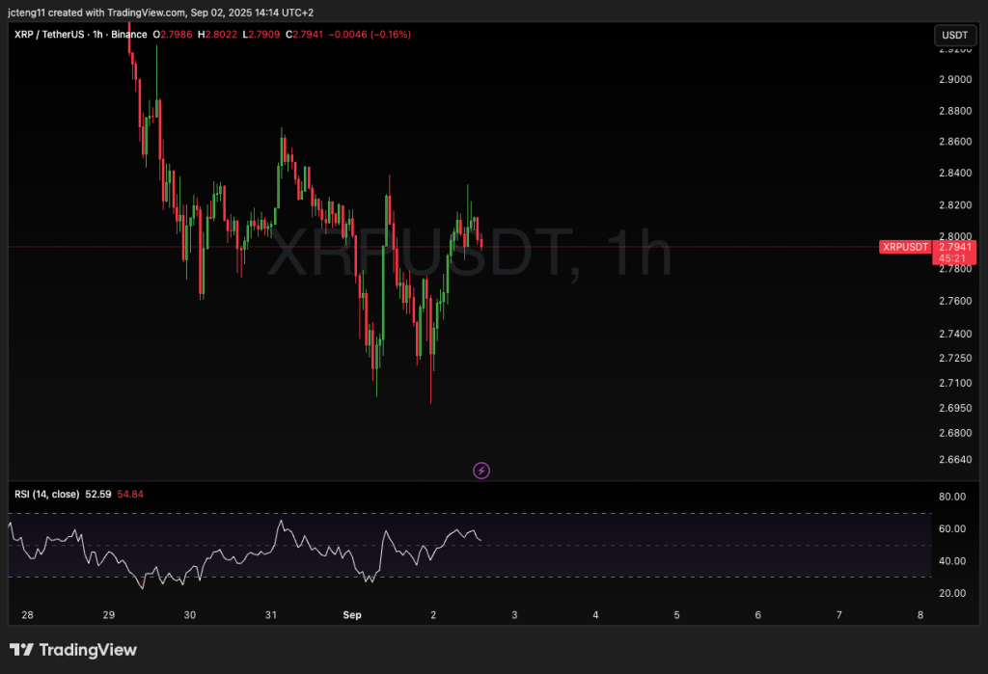
Task: Toggle the USDT currency button top right
Action: click(x=954, y=35)
